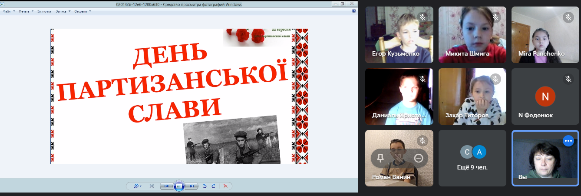
Task: Click the Эл. почта menu item
Action: pyautogui.click(x=44, y=11)
